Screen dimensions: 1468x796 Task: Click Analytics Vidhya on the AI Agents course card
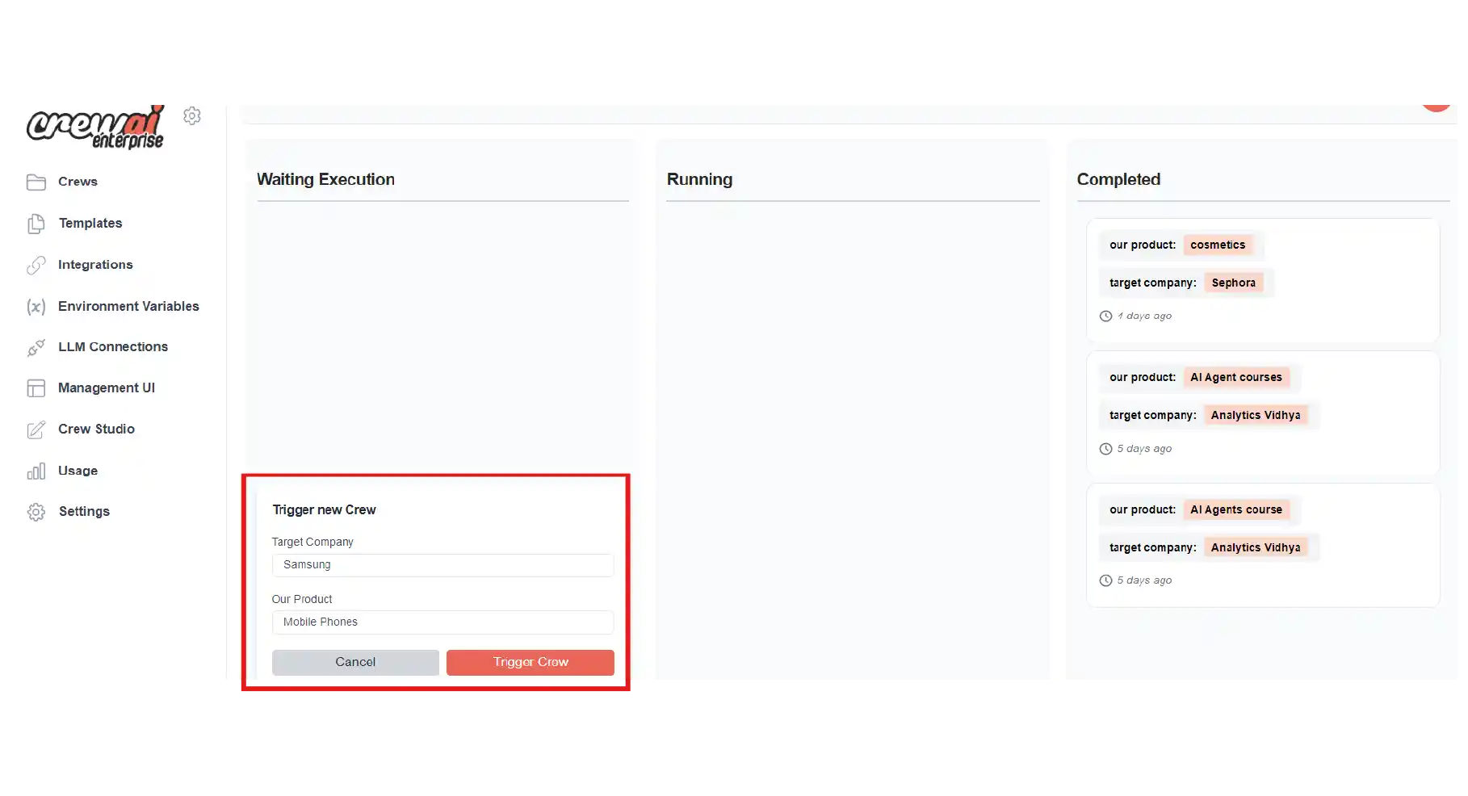tap(1256, 547)
